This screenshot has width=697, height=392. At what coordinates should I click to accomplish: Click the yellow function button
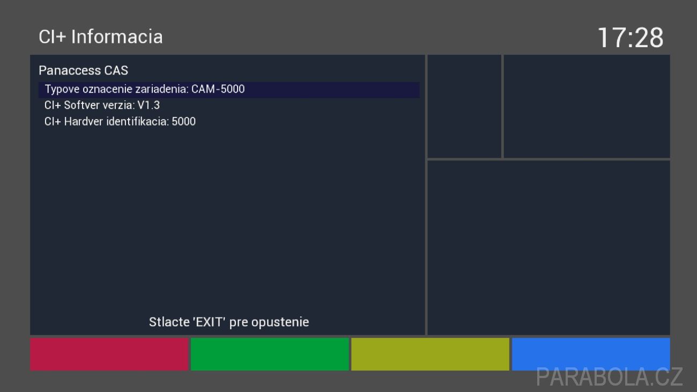click(x=430, y=354)
